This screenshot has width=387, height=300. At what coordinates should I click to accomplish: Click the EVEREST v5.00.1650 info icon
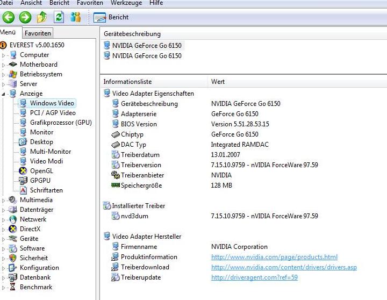point(3,45)
